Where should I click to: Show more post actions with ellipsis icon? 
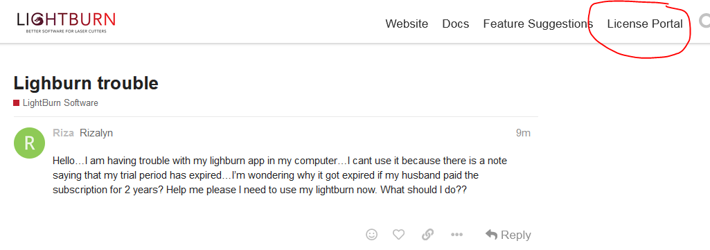coord(457,235)
